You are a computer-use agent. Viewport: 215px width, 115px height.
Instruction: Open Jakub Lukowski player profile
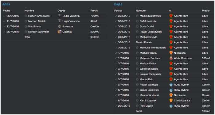click(x=149, y=90)
